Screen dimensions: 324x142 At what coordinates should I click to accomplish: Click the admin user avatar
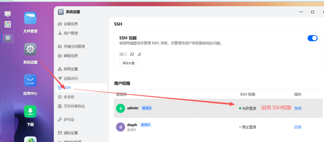(x=121, y=108)
